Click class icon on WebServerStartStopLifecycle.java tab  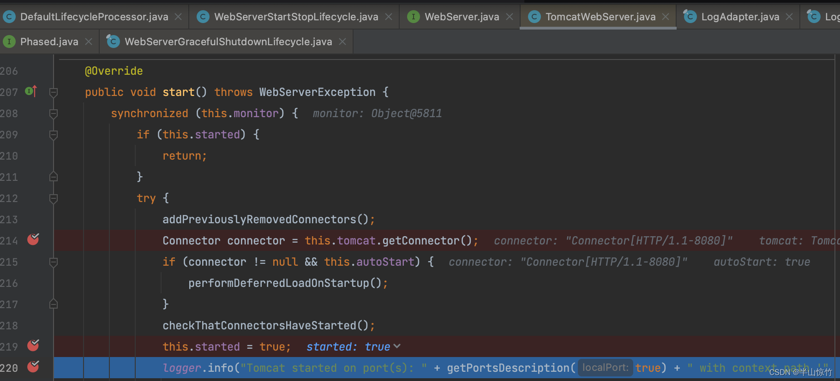(203, 17)
